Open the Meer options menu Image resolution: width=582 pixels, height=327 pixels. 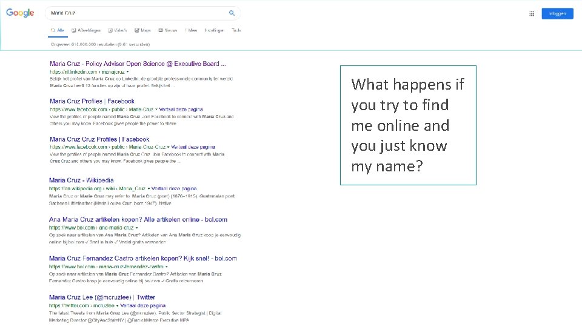pyautogui.click(x=191, y=30)
